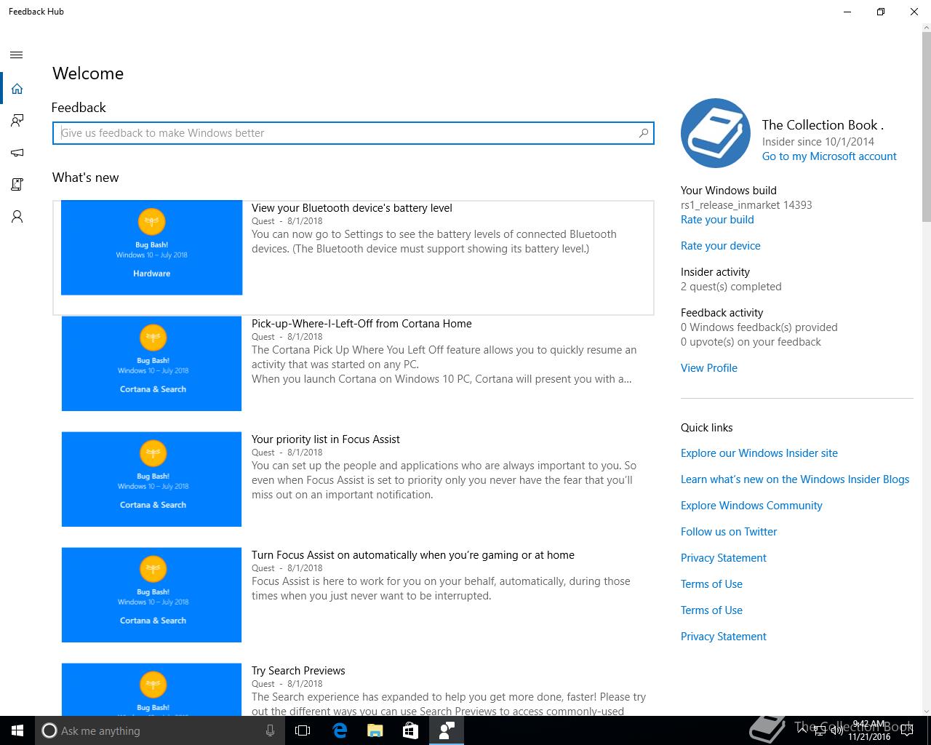The width and height of the screenshot is (931, 745).
Task: Open 'Pick-up-Where-I-Left-Off from Cortana Home' title
Action: pyautogui.click(x=361, y=324)
